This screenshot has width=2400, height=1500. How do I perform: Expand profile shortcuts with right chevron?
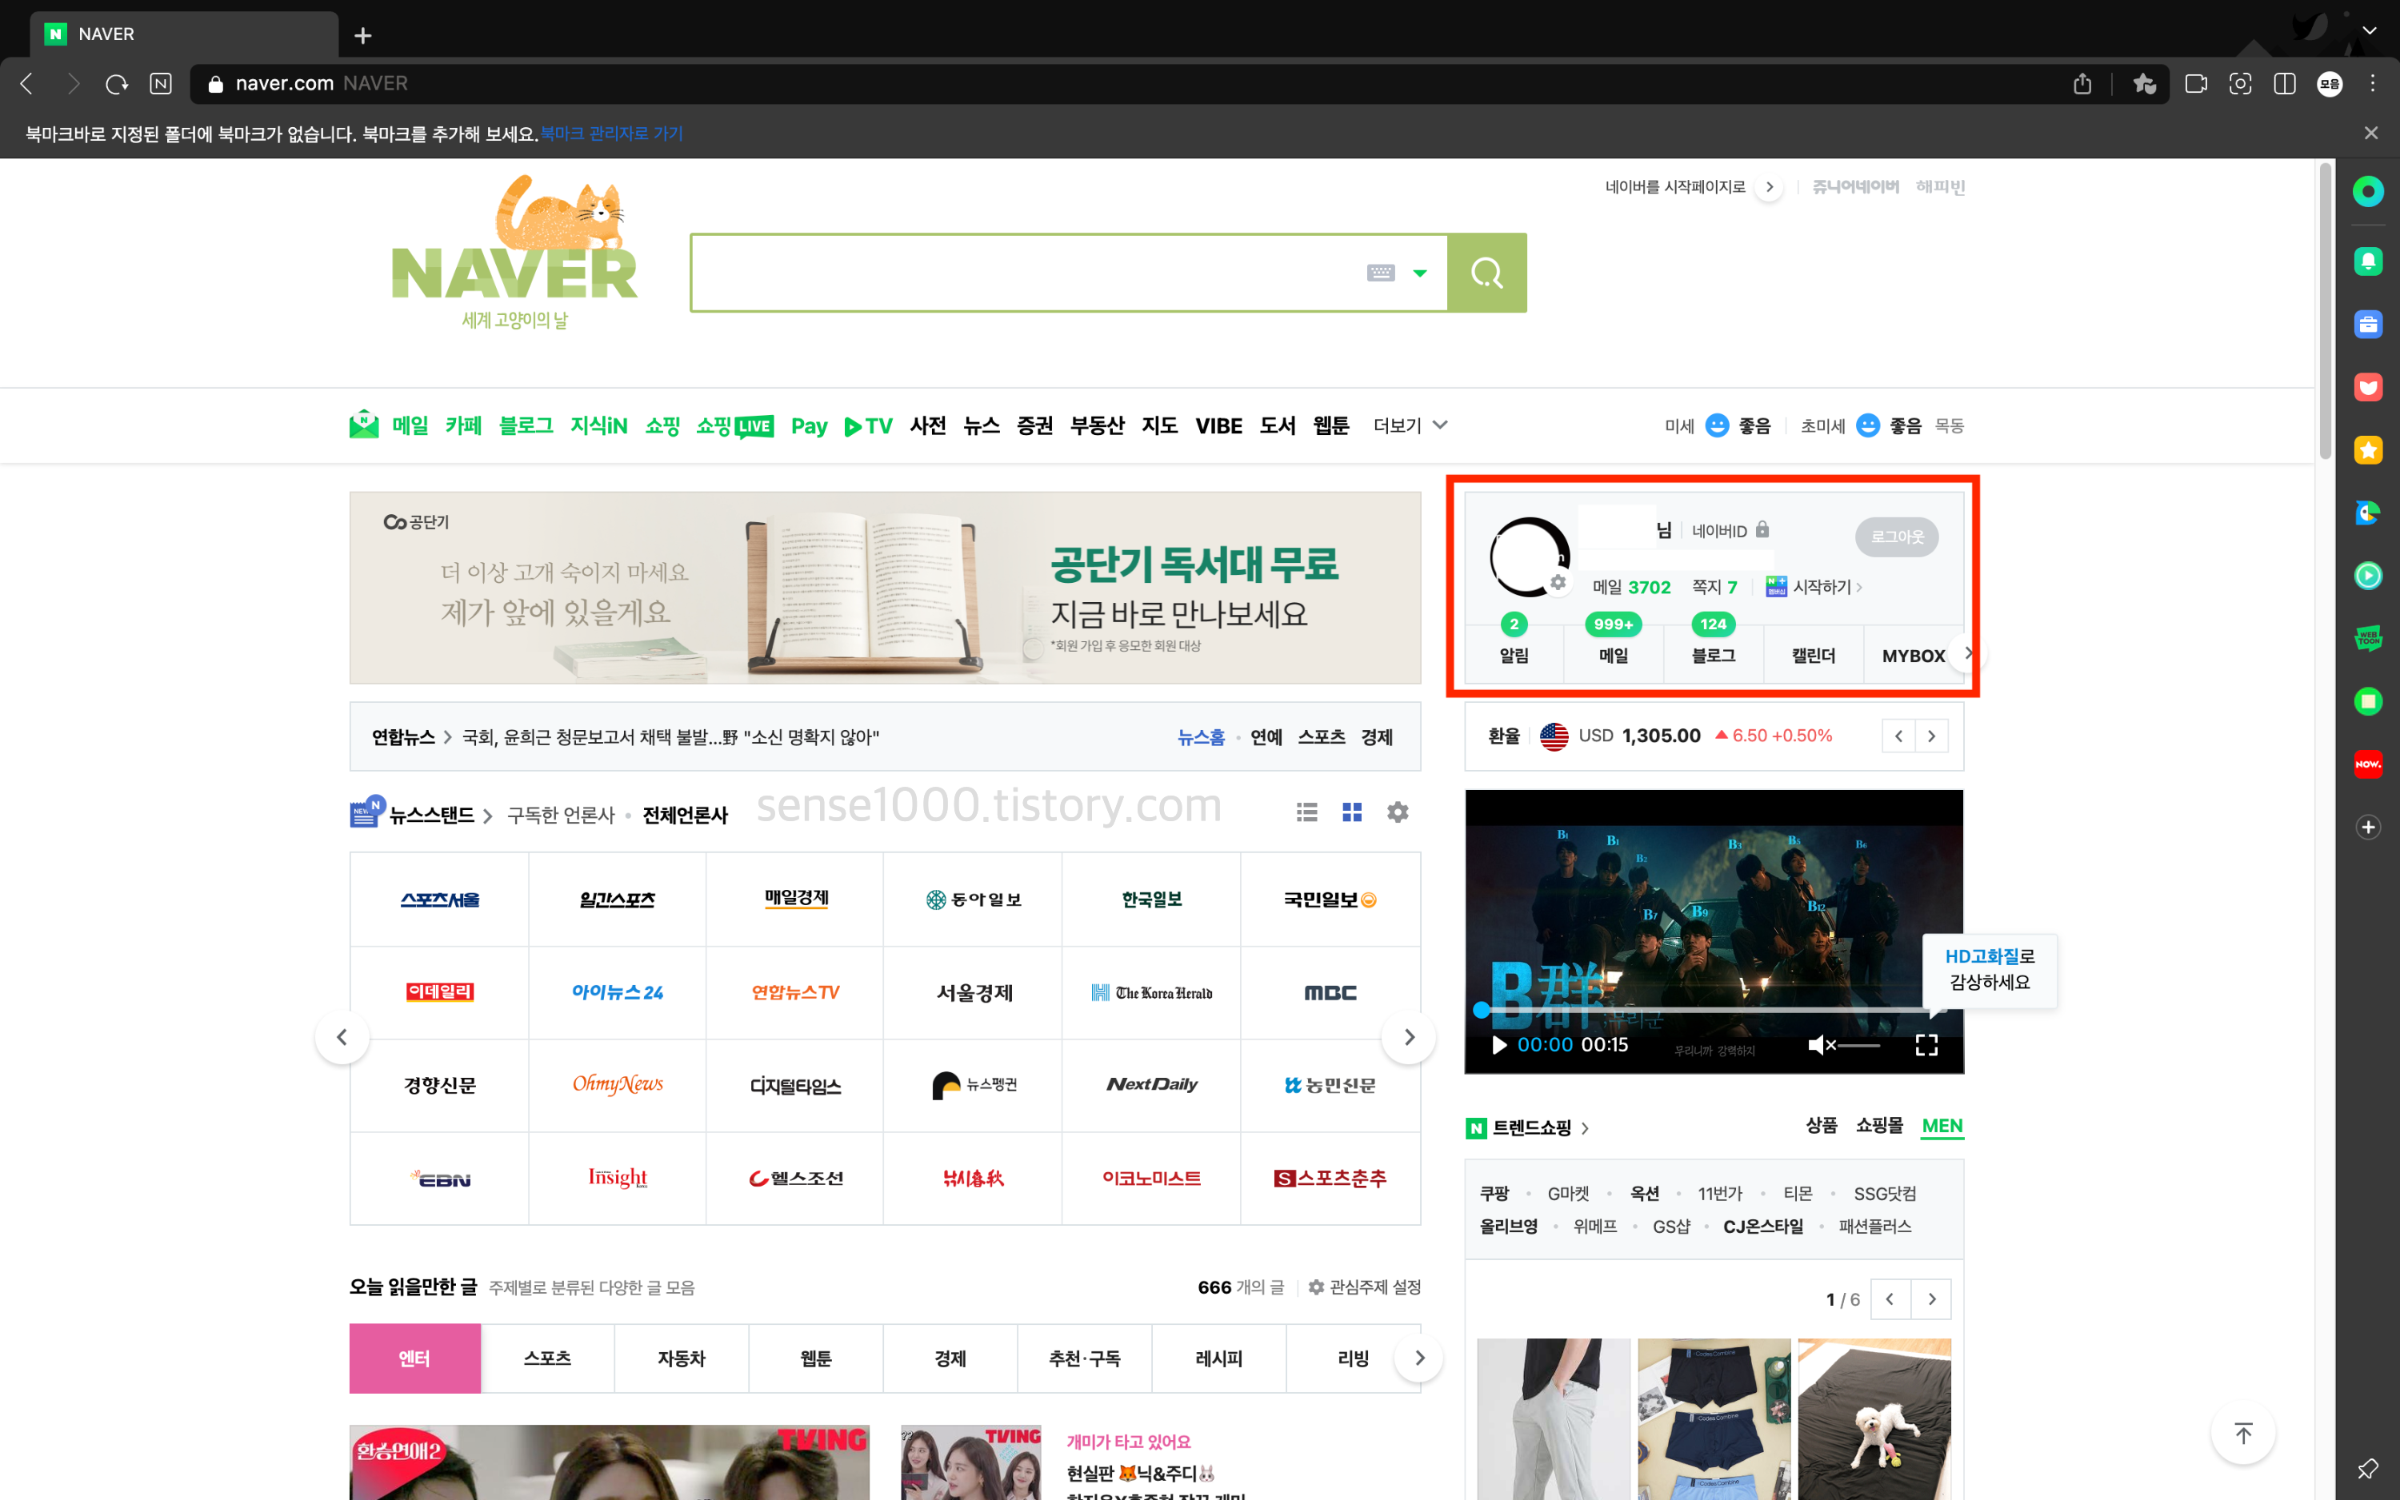click(1968, 652)
